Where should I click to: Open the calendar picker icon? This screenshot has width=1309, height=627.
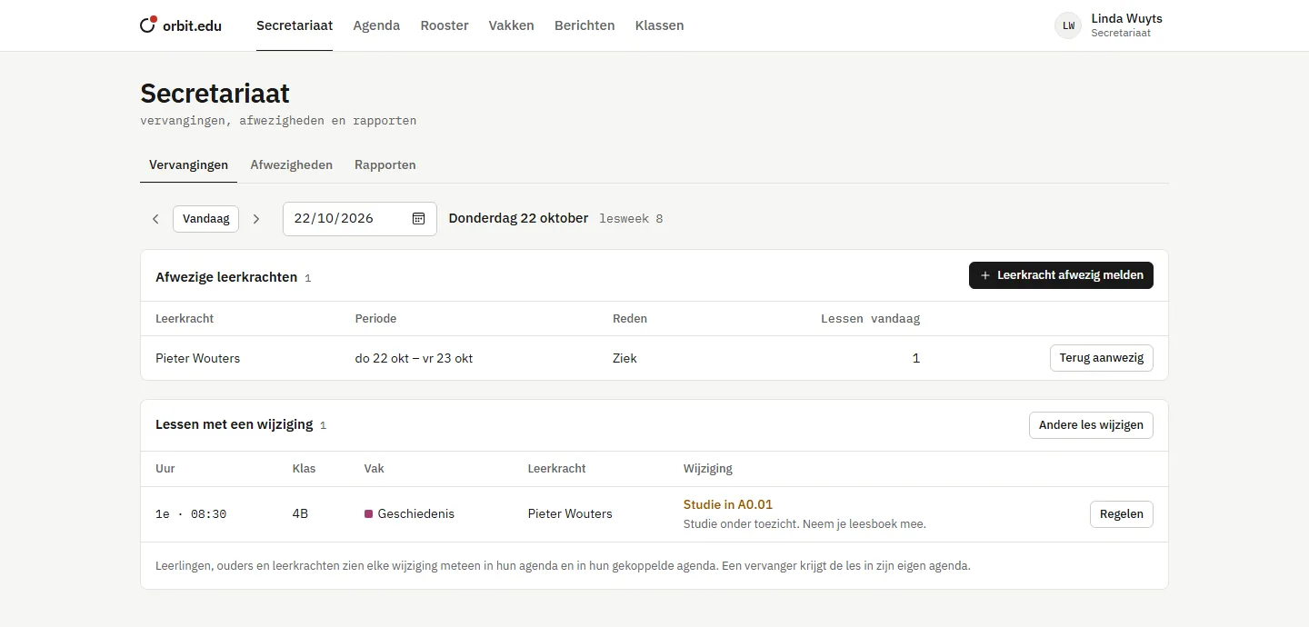[x=419, y=218]
